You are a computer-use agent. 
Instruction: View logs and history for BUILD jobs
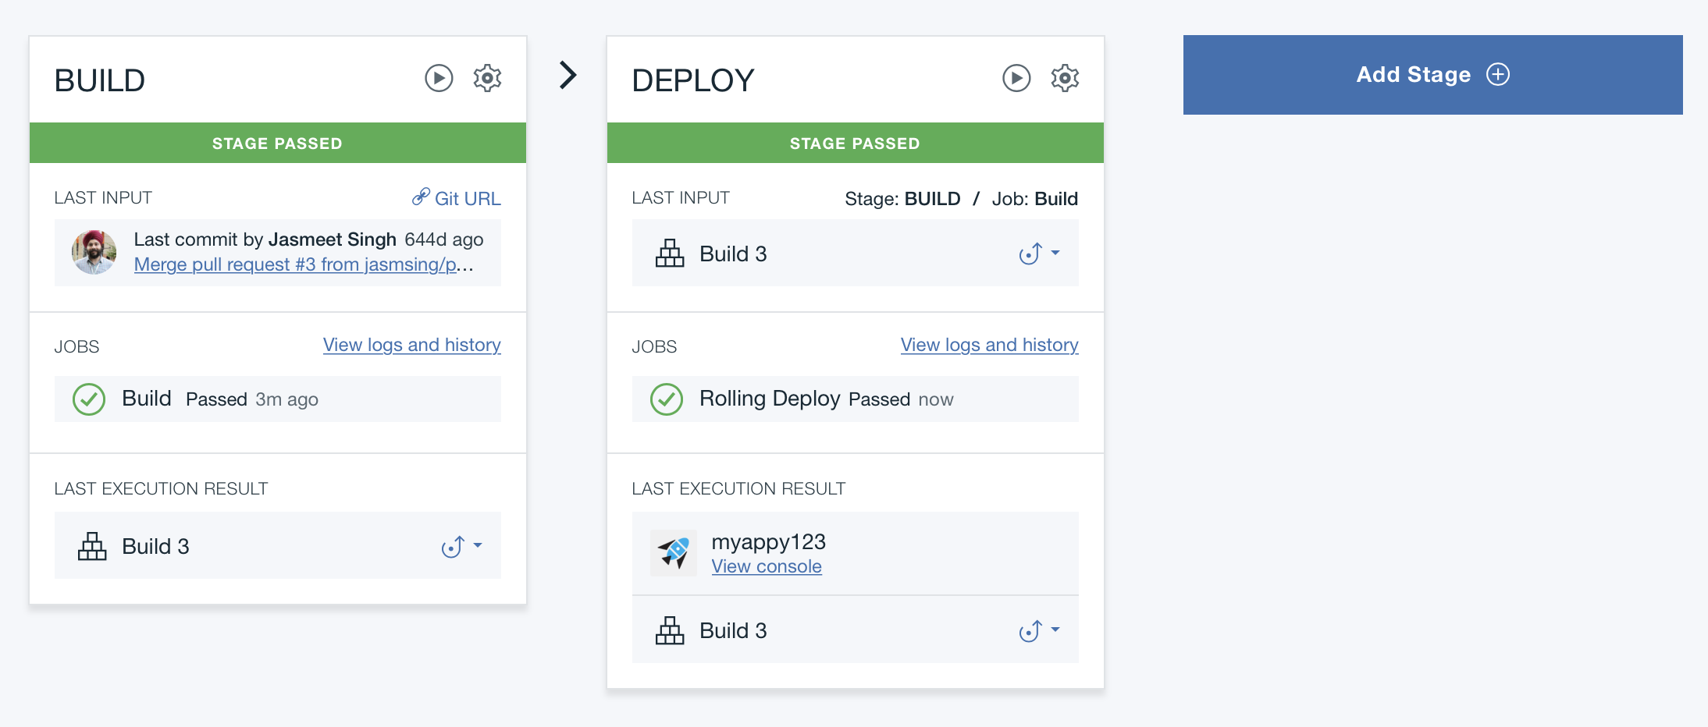411,345
